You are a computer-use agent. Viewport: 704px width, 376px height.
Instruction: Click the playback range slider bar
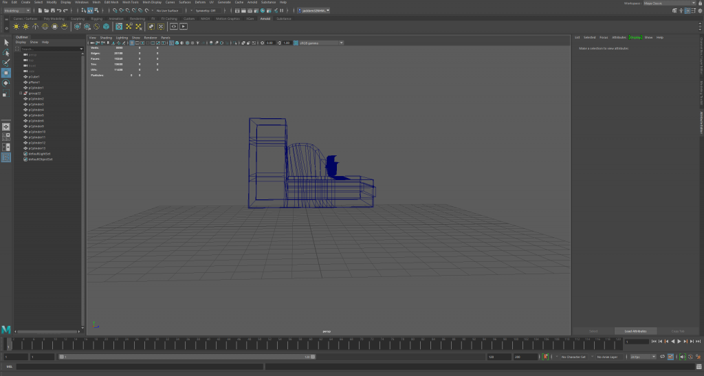pyautogui.click(x=186, y=357)
